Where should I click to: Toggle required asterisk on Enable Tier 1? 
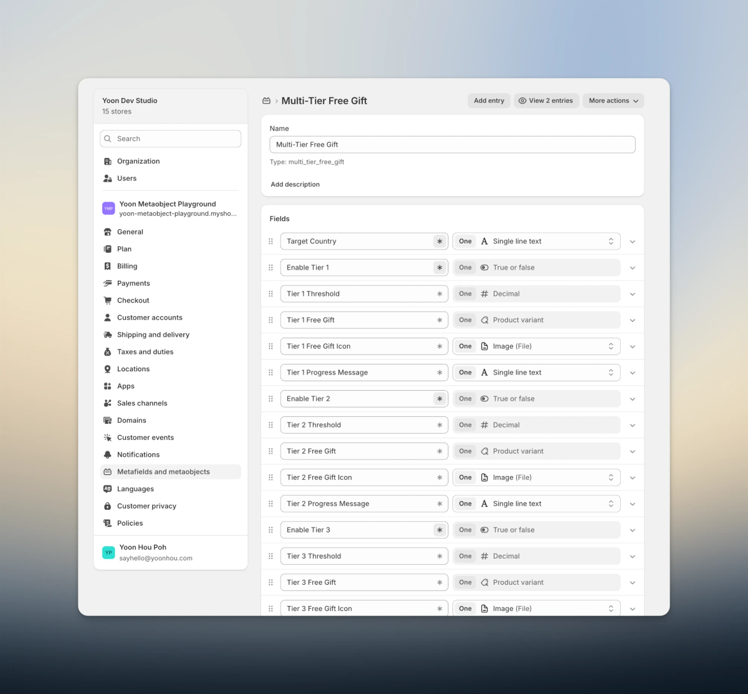pos(439,268)
